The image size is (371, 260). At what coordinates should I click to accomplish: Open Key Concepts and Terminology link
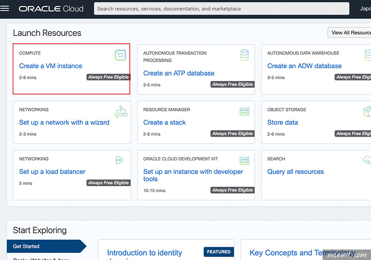(x=302, y=253)
